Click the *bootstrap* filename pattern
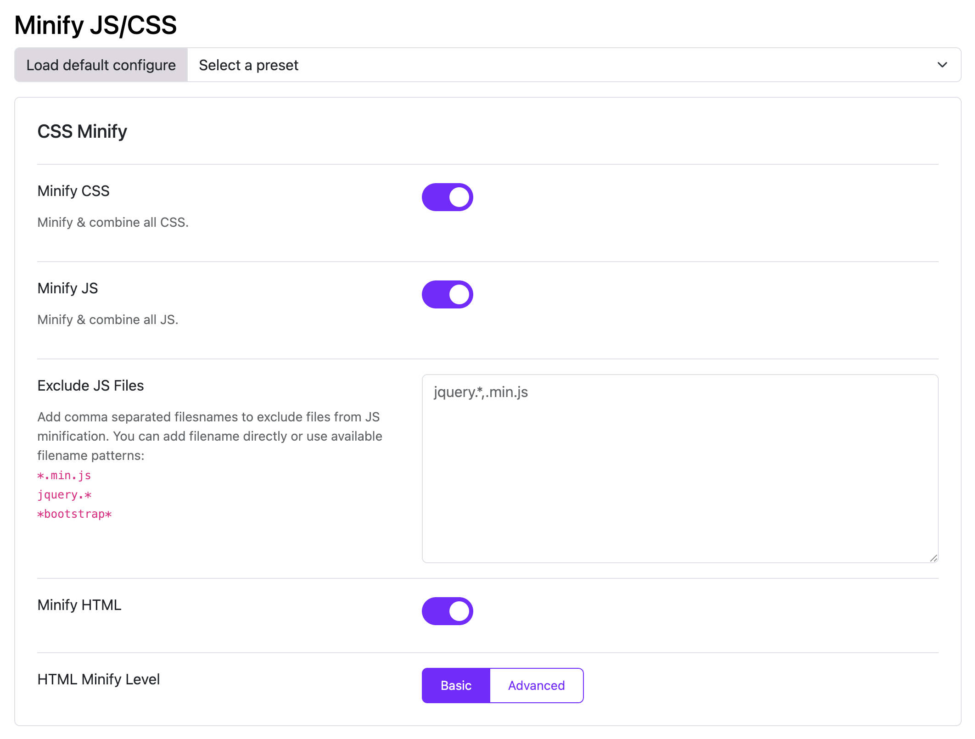 tap(74, 514)
